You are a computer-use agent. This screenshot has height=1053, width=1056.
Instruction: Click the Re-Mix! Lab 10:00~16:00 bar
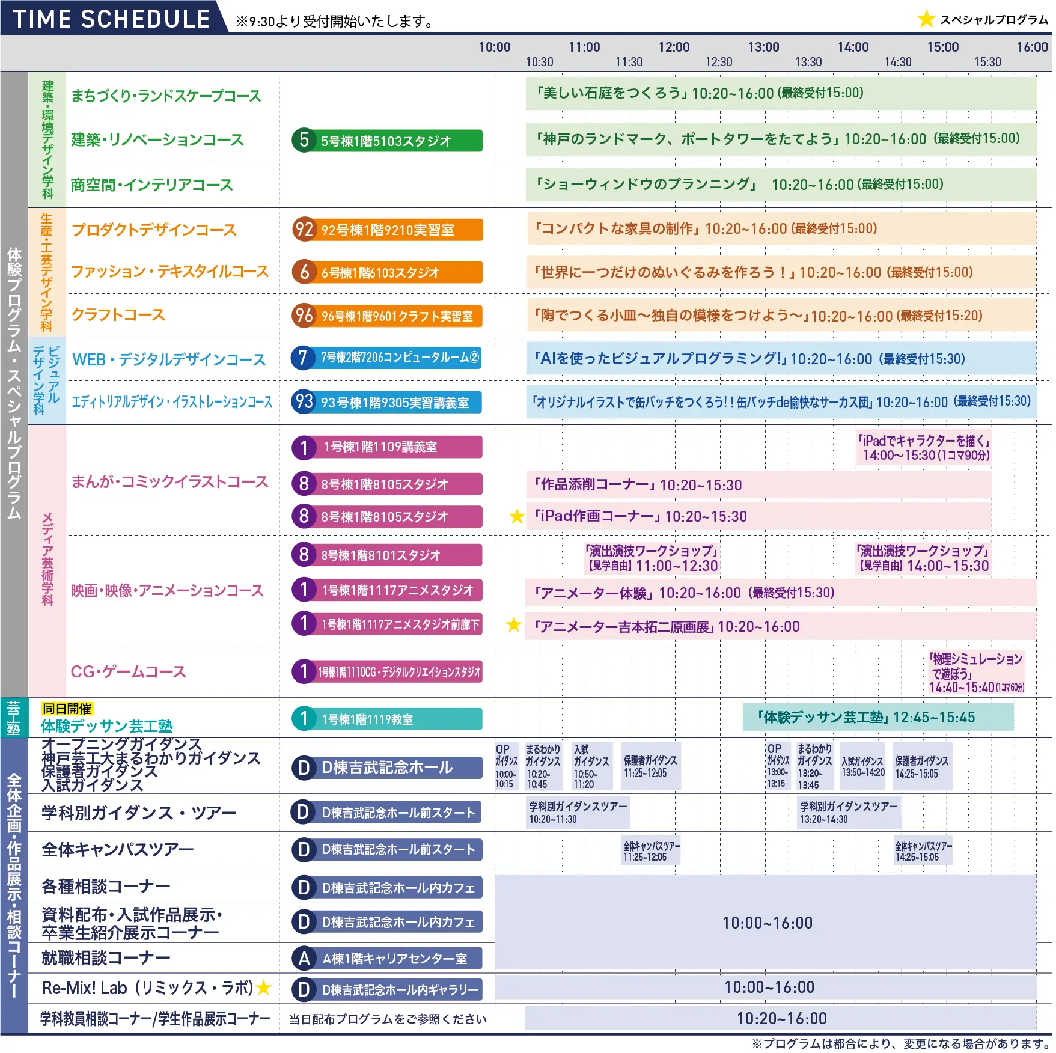click(x=766, y=987)
